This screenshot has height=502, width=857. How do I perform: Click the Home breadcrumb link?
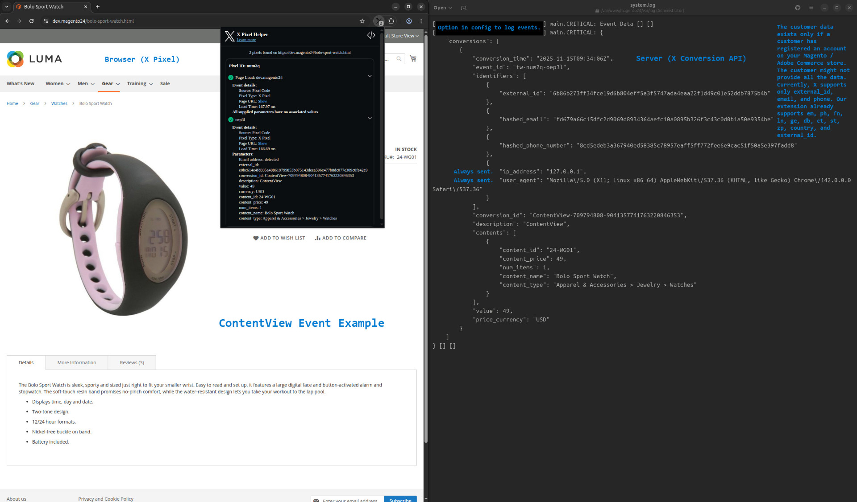pyautogui.click(x=12, y=103)
